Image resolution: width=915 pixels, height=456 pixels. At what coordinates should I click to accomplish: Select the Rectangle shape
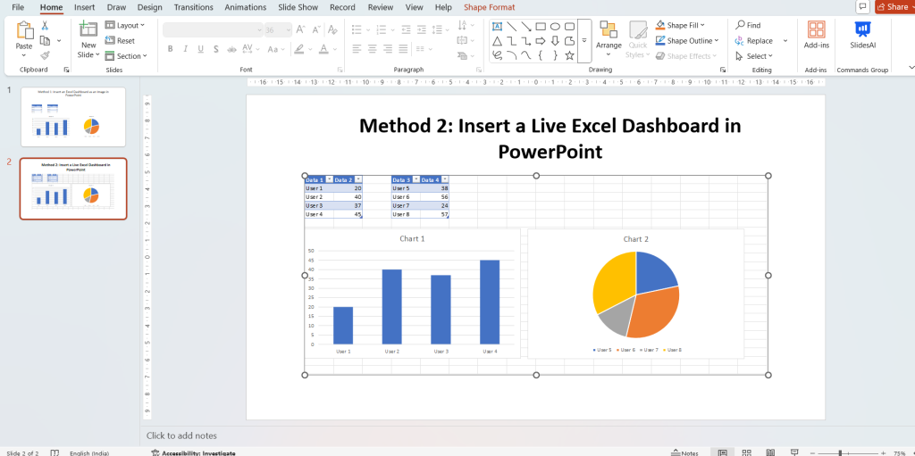click(541, 26)
